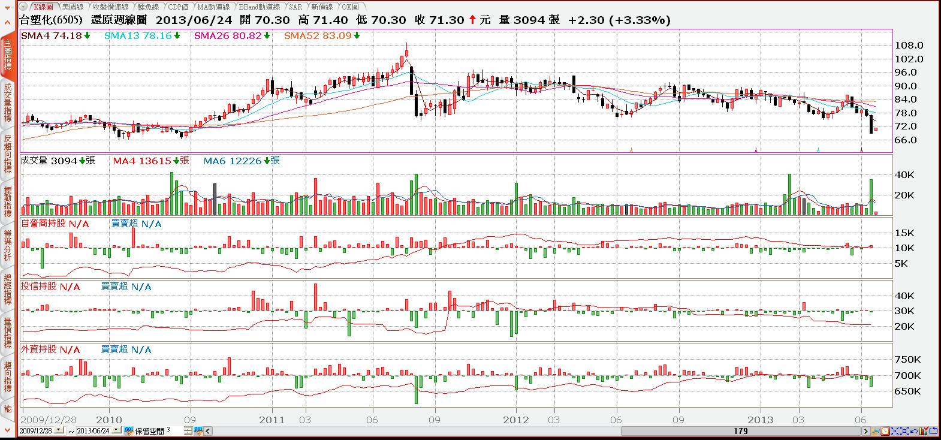Open 成交量指標 sidebar tab
Screen dimensions: 941x440
[8, 103]
